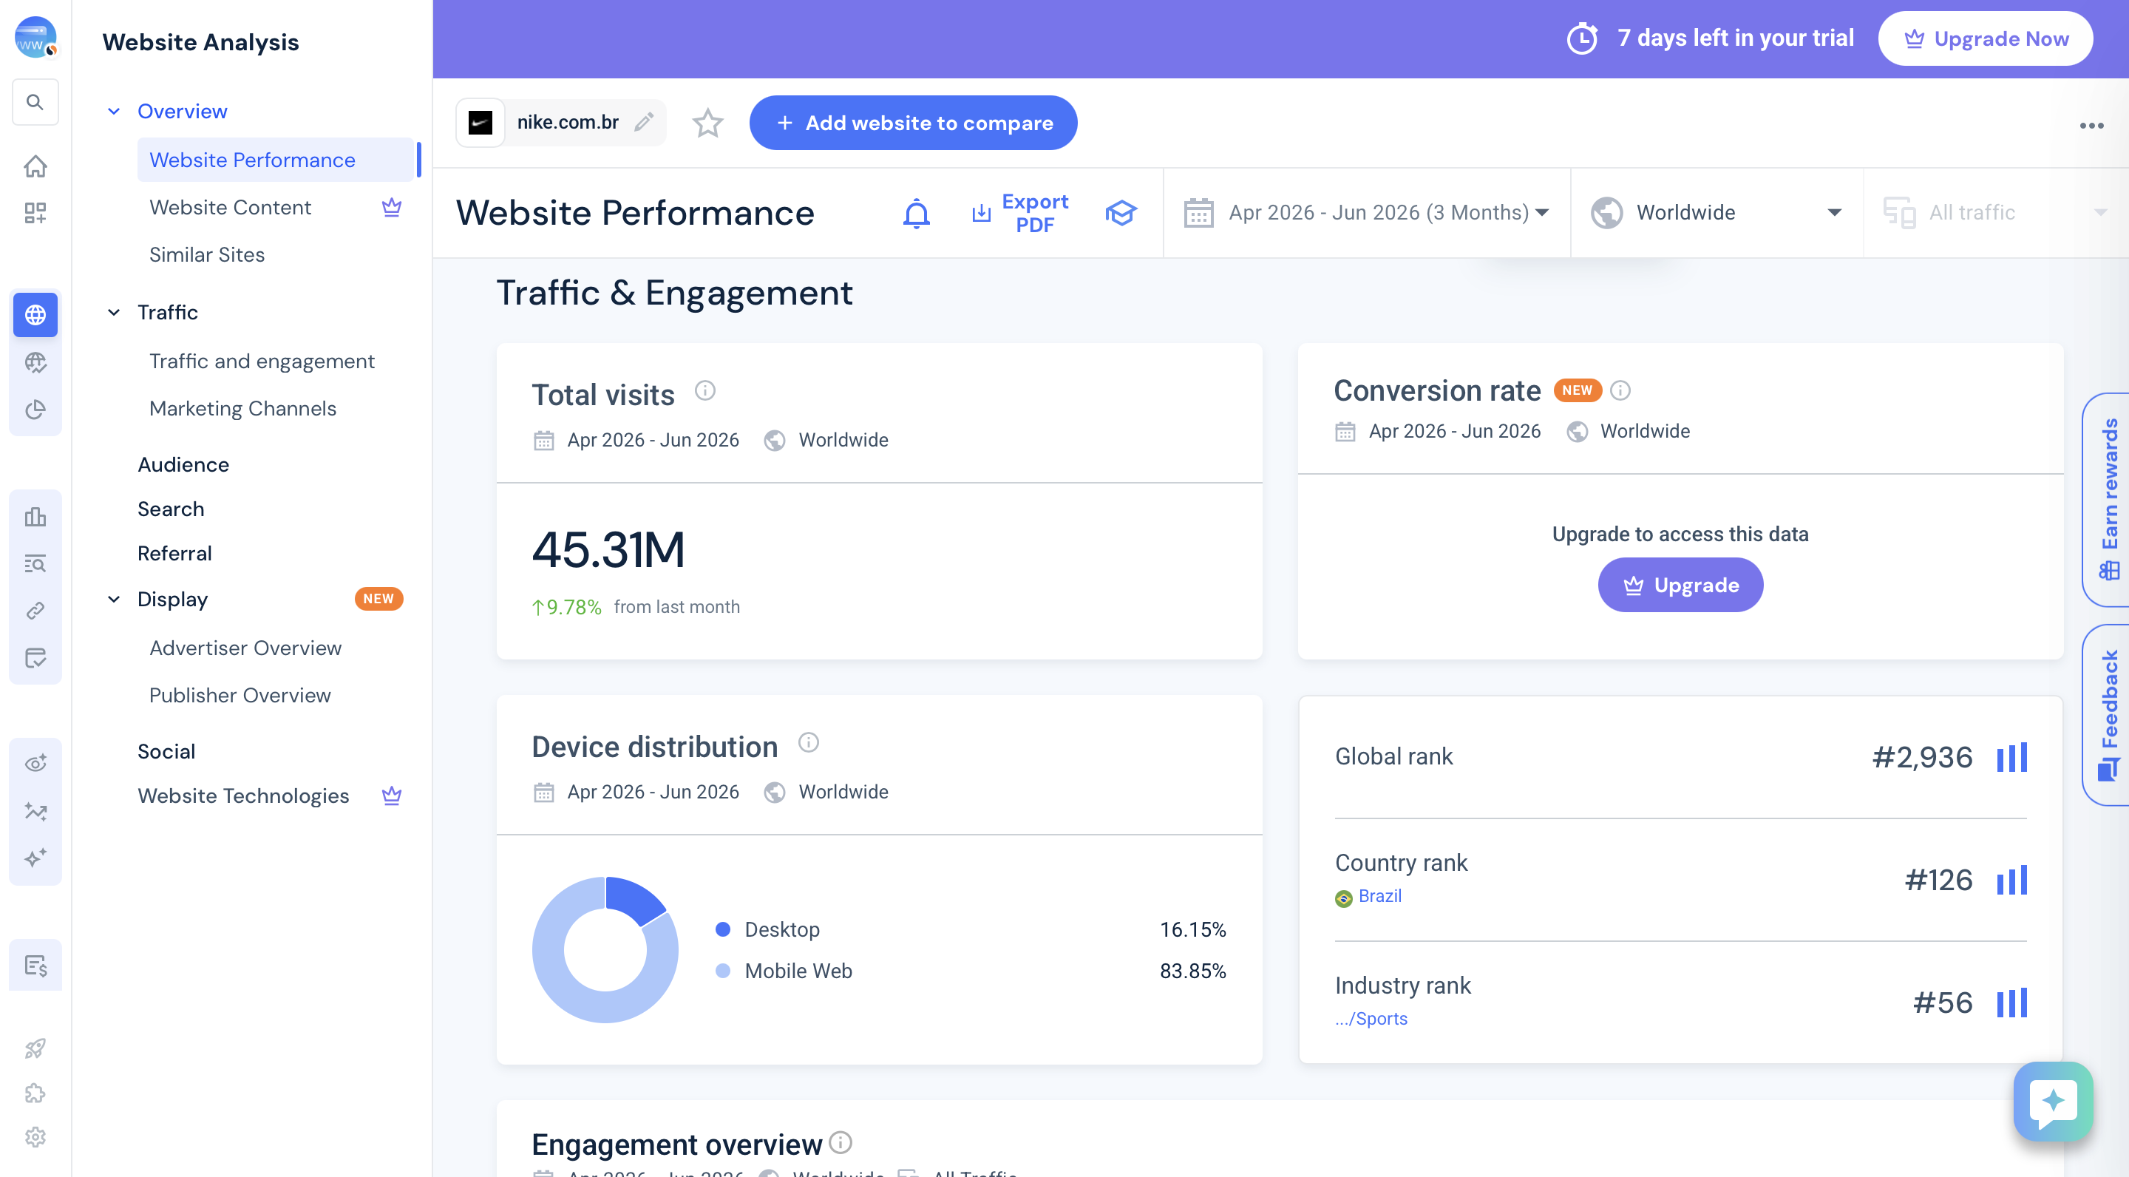2129x1177 pixels.
Task: Open Marketing Channels page
Action: coord(275,408)
